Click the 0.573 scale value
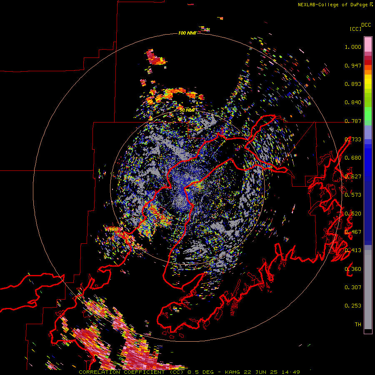The height and width of the screenshot is (375, 375). tap(353, 195)
